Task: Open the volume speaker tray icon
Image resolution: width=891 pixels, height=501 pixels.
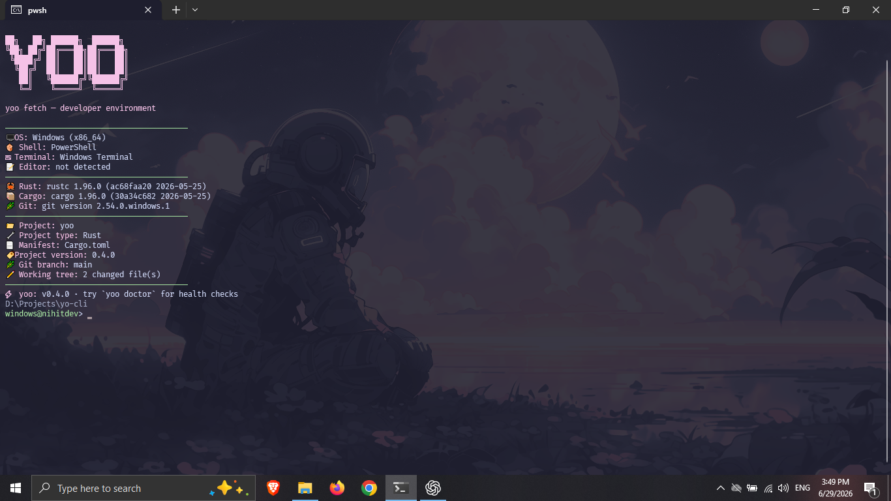Action: tap(783, 488)
